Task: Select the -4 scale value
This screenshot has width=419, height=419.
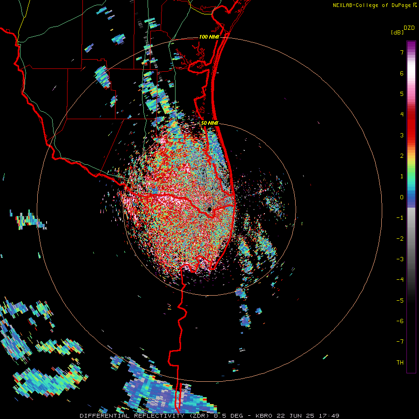Action: 400,280
